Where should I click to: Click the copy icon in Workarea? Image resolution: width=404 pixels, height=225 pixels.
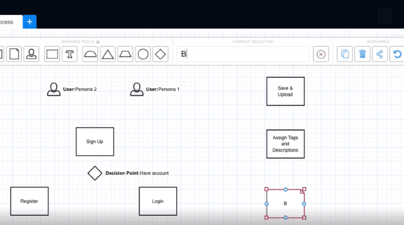point(345,54)
